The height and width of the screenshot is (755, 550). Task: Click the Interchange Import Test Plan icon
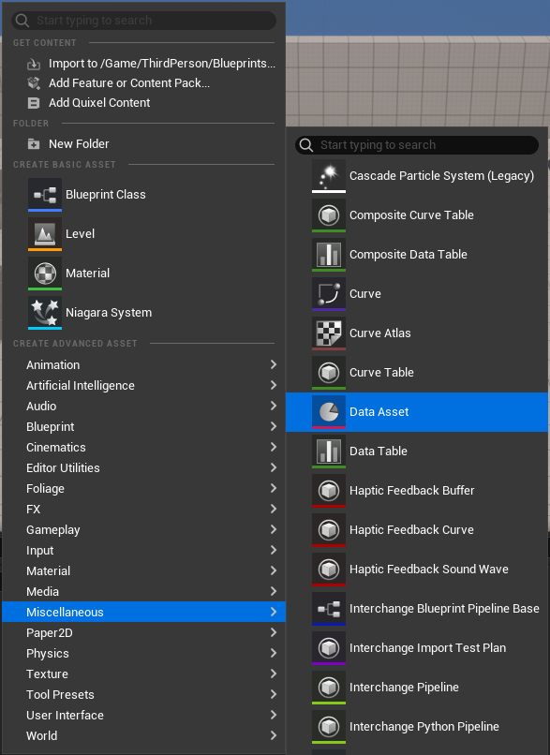click(329, 648)
